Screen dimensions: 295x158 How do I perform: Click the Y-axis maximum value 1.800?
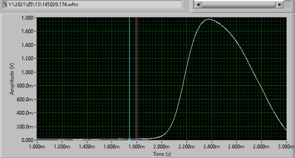click(x=27, y=18)
